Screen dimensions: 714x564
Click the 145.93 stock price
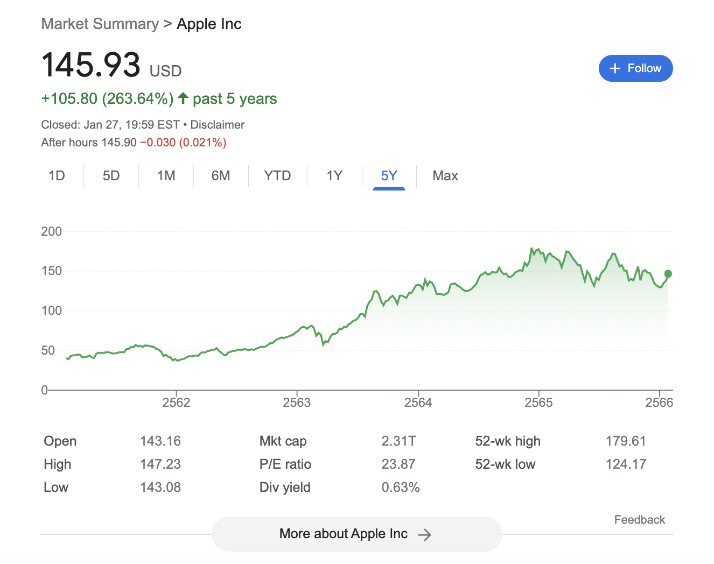pos(91,65)
